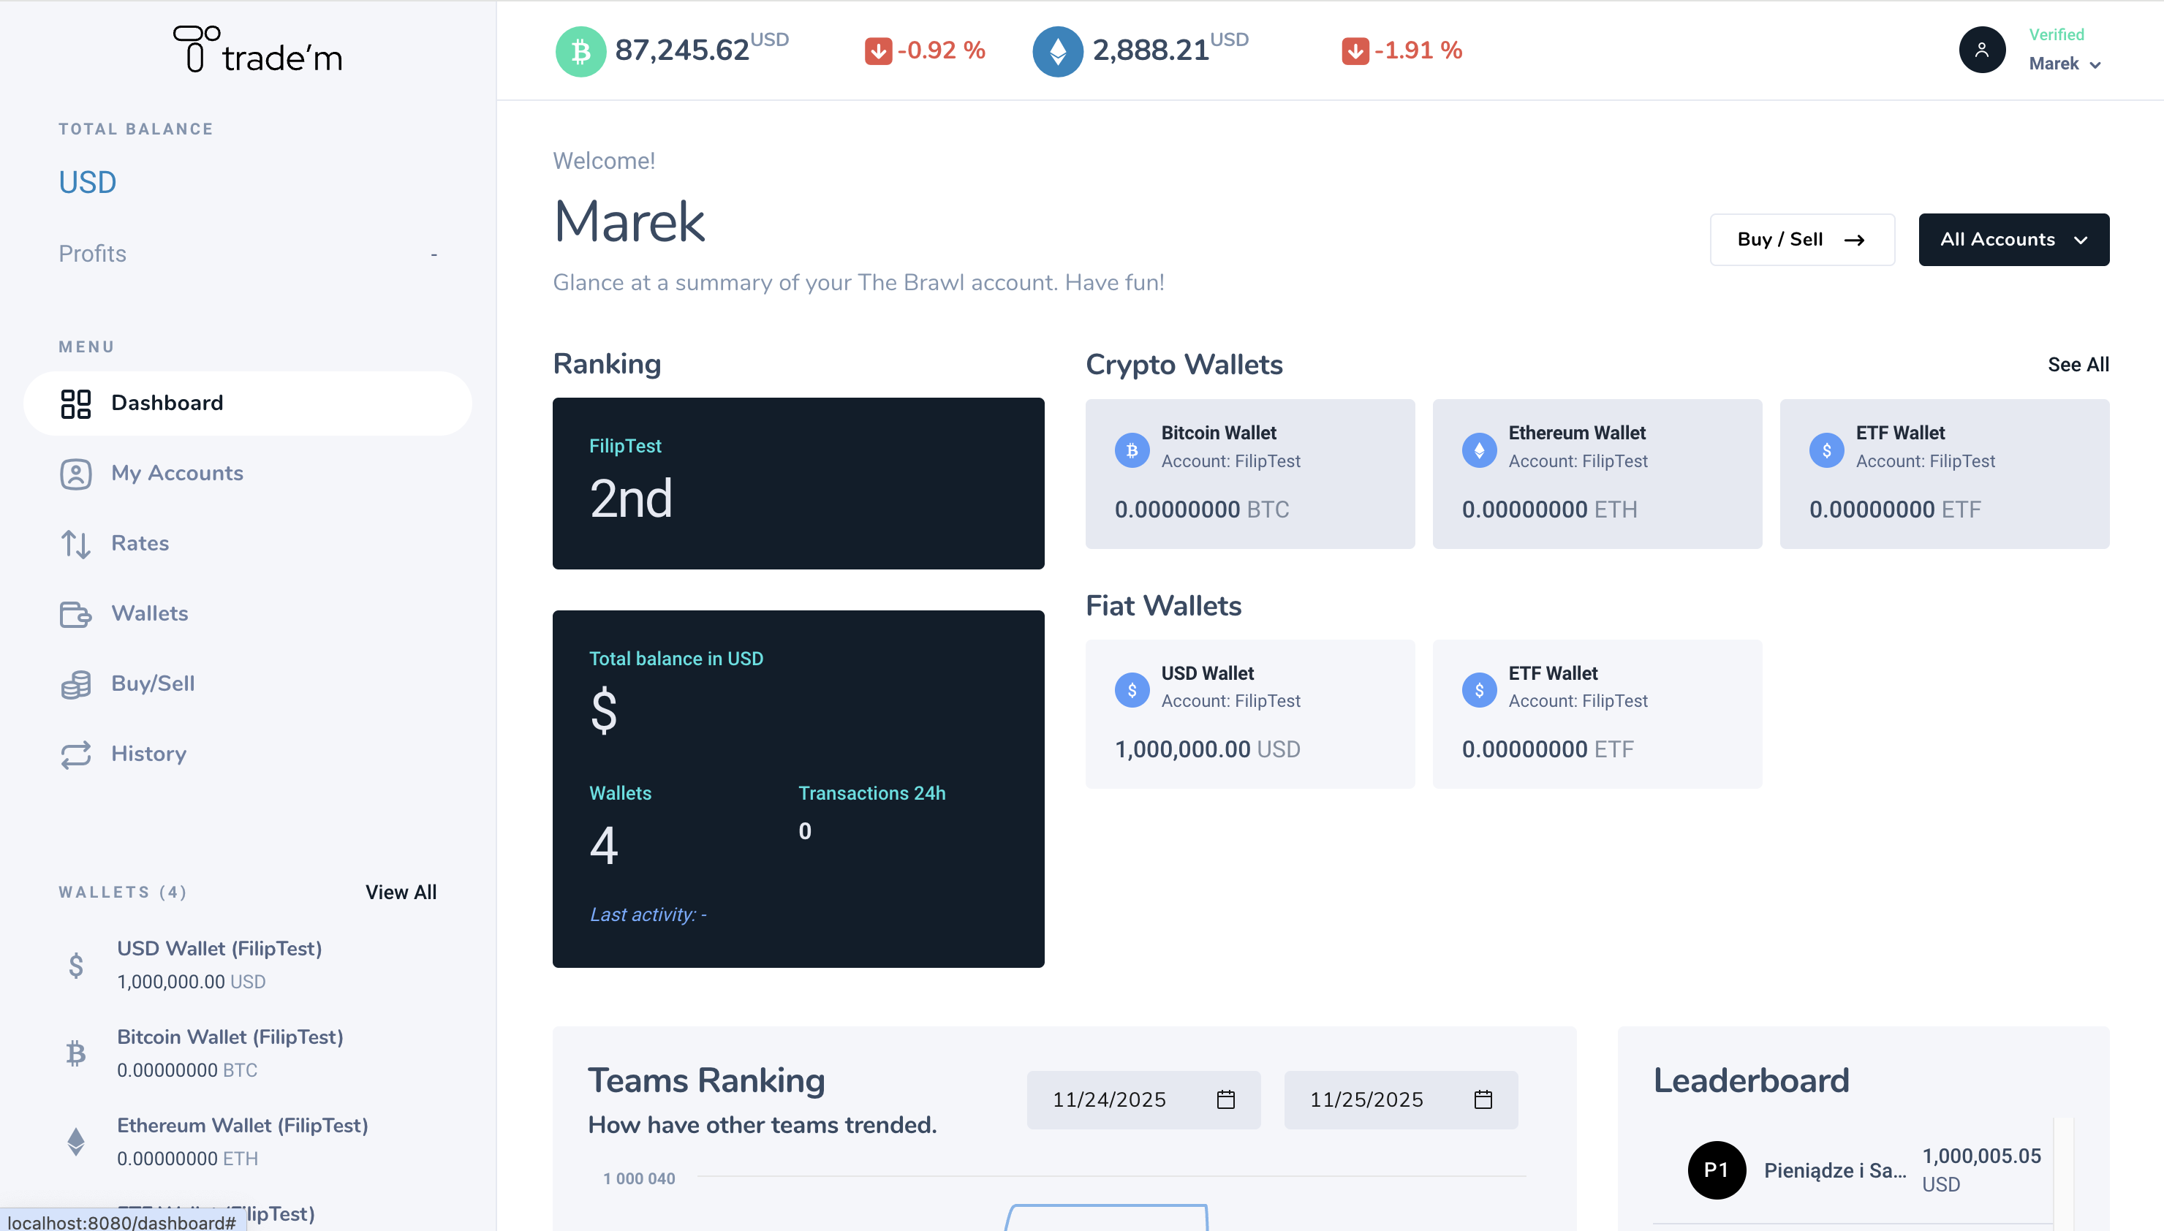
Task: Open the calendar icon next to 11/24/2025
Action: coord(1226,1099)
